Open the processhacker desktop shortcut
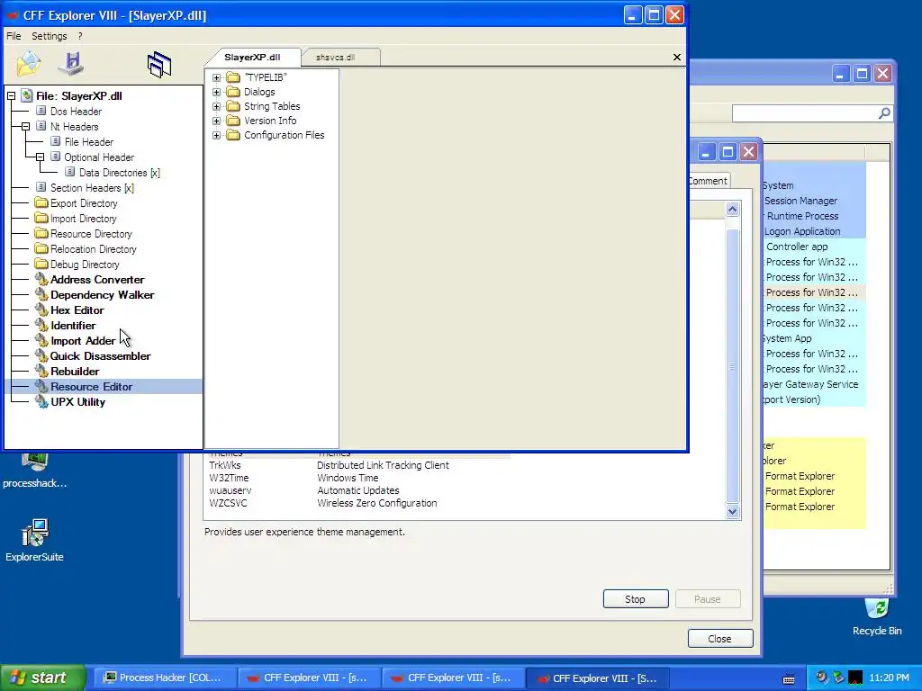This screenshot has height=691, width=922. pyautogui.click(x=34, y=470)
